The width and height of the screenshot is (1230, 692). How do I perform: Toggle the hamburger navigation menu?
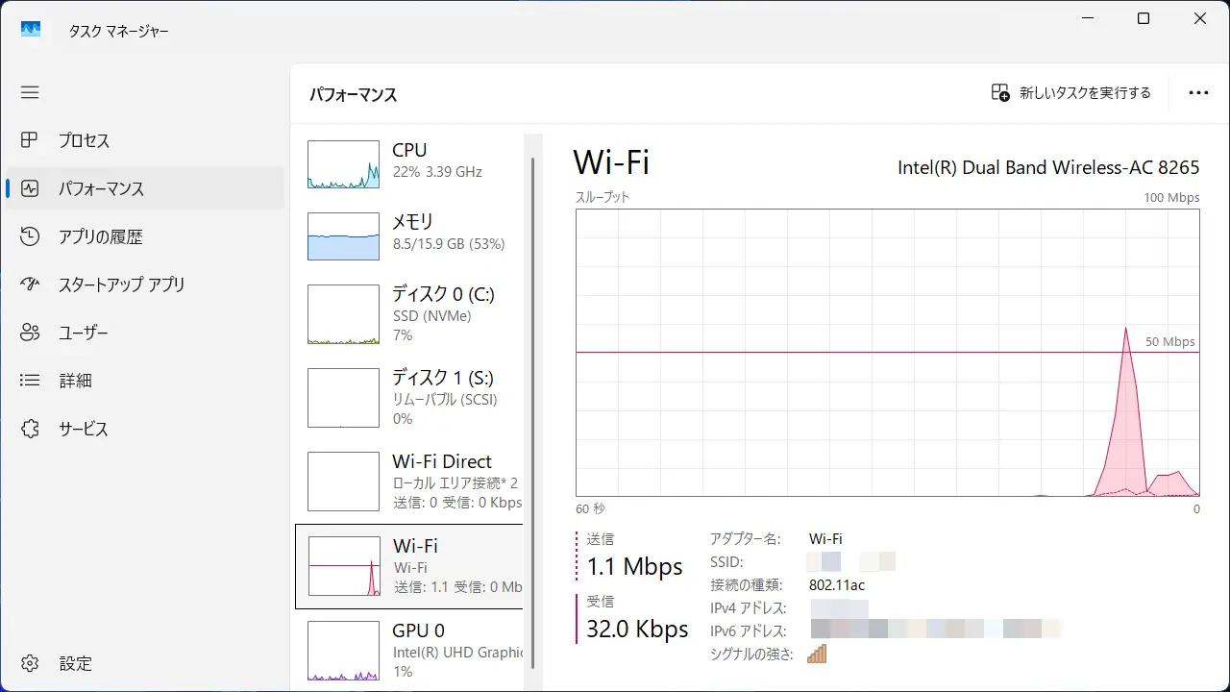pos(30,92)
